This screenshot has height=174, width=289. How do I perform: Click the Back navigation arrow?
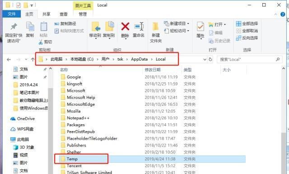(9, 59)
